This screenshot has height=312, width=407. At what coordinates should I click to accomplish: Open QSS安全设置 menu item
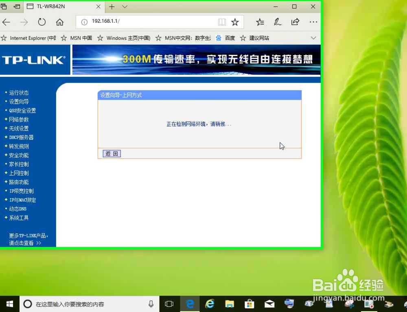pyautogui.click(x=22, y=111)
